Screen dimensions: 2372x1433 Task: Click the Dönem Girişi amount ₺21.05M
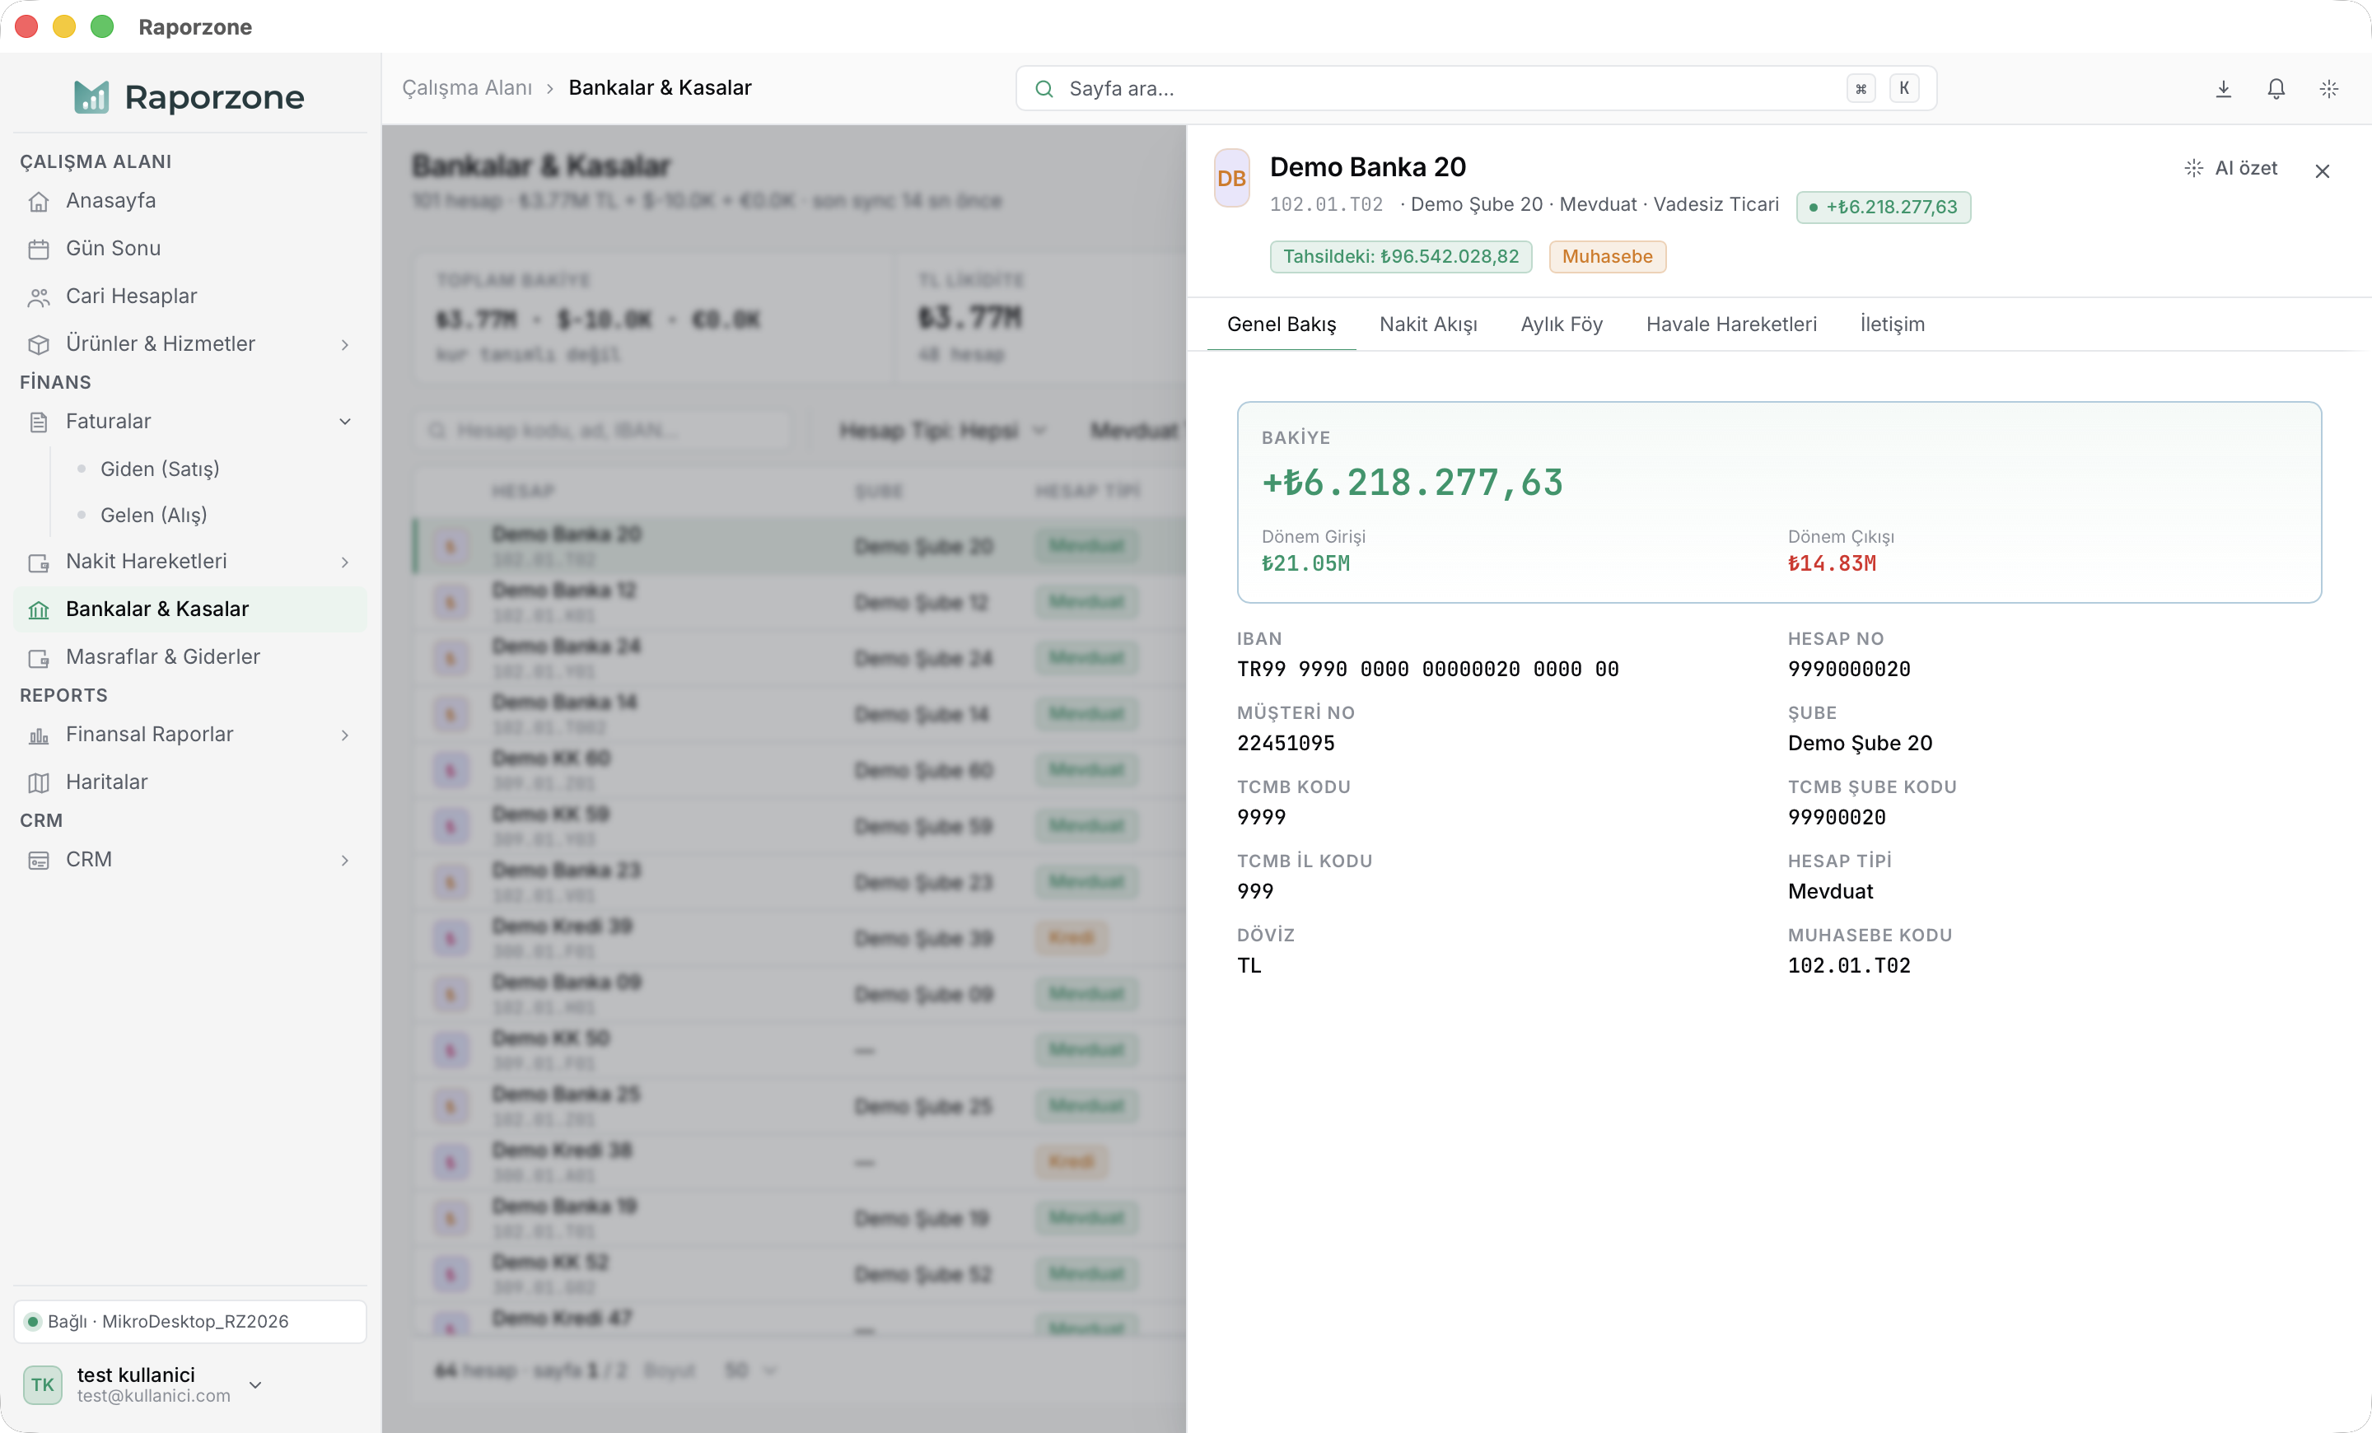pyautogui.click(x=1305, y=563)
